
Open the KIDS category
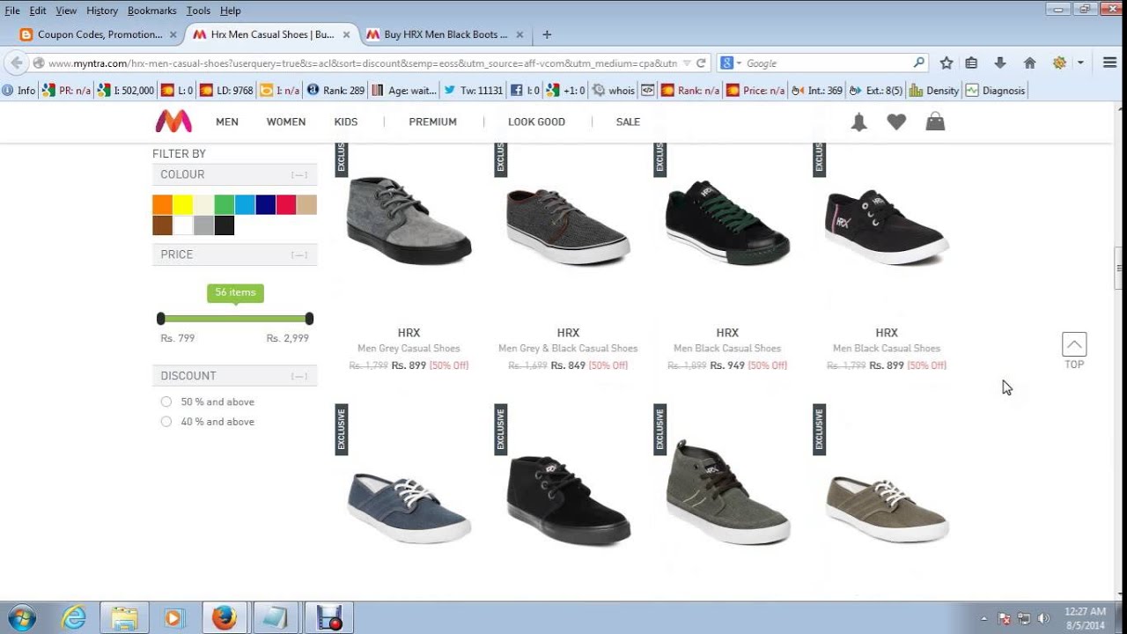346,122
